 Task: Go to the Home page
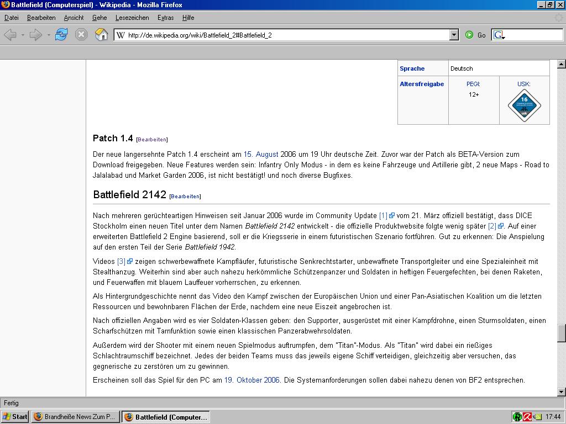(102, 35)
